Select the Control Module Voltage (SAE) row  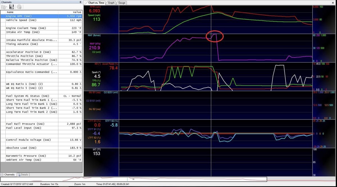42,140
